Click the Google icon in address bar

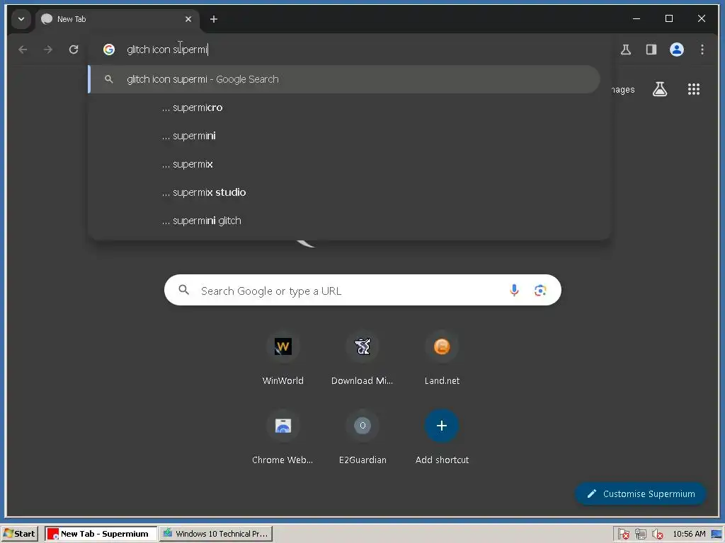[x=109, y=49]
